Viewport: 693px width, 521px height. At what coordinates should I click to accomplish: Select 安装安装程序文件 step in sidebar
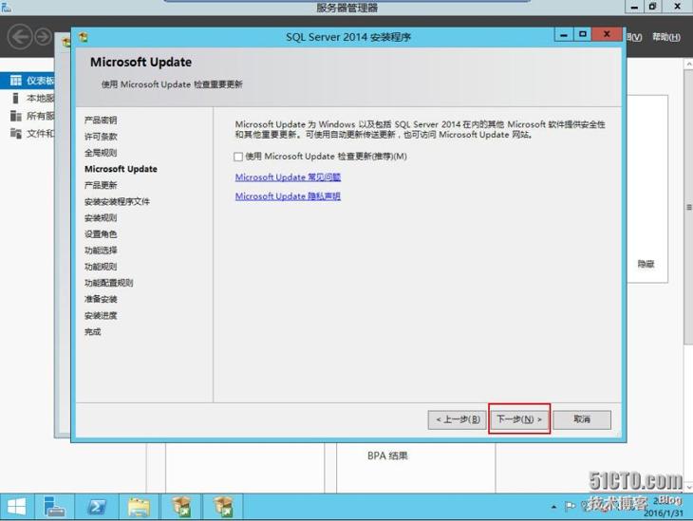117,201
